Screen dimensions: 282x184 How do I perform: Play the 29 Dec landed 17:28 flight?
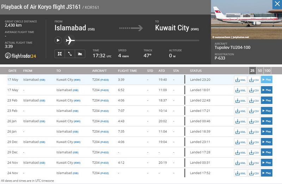point(267,152)
